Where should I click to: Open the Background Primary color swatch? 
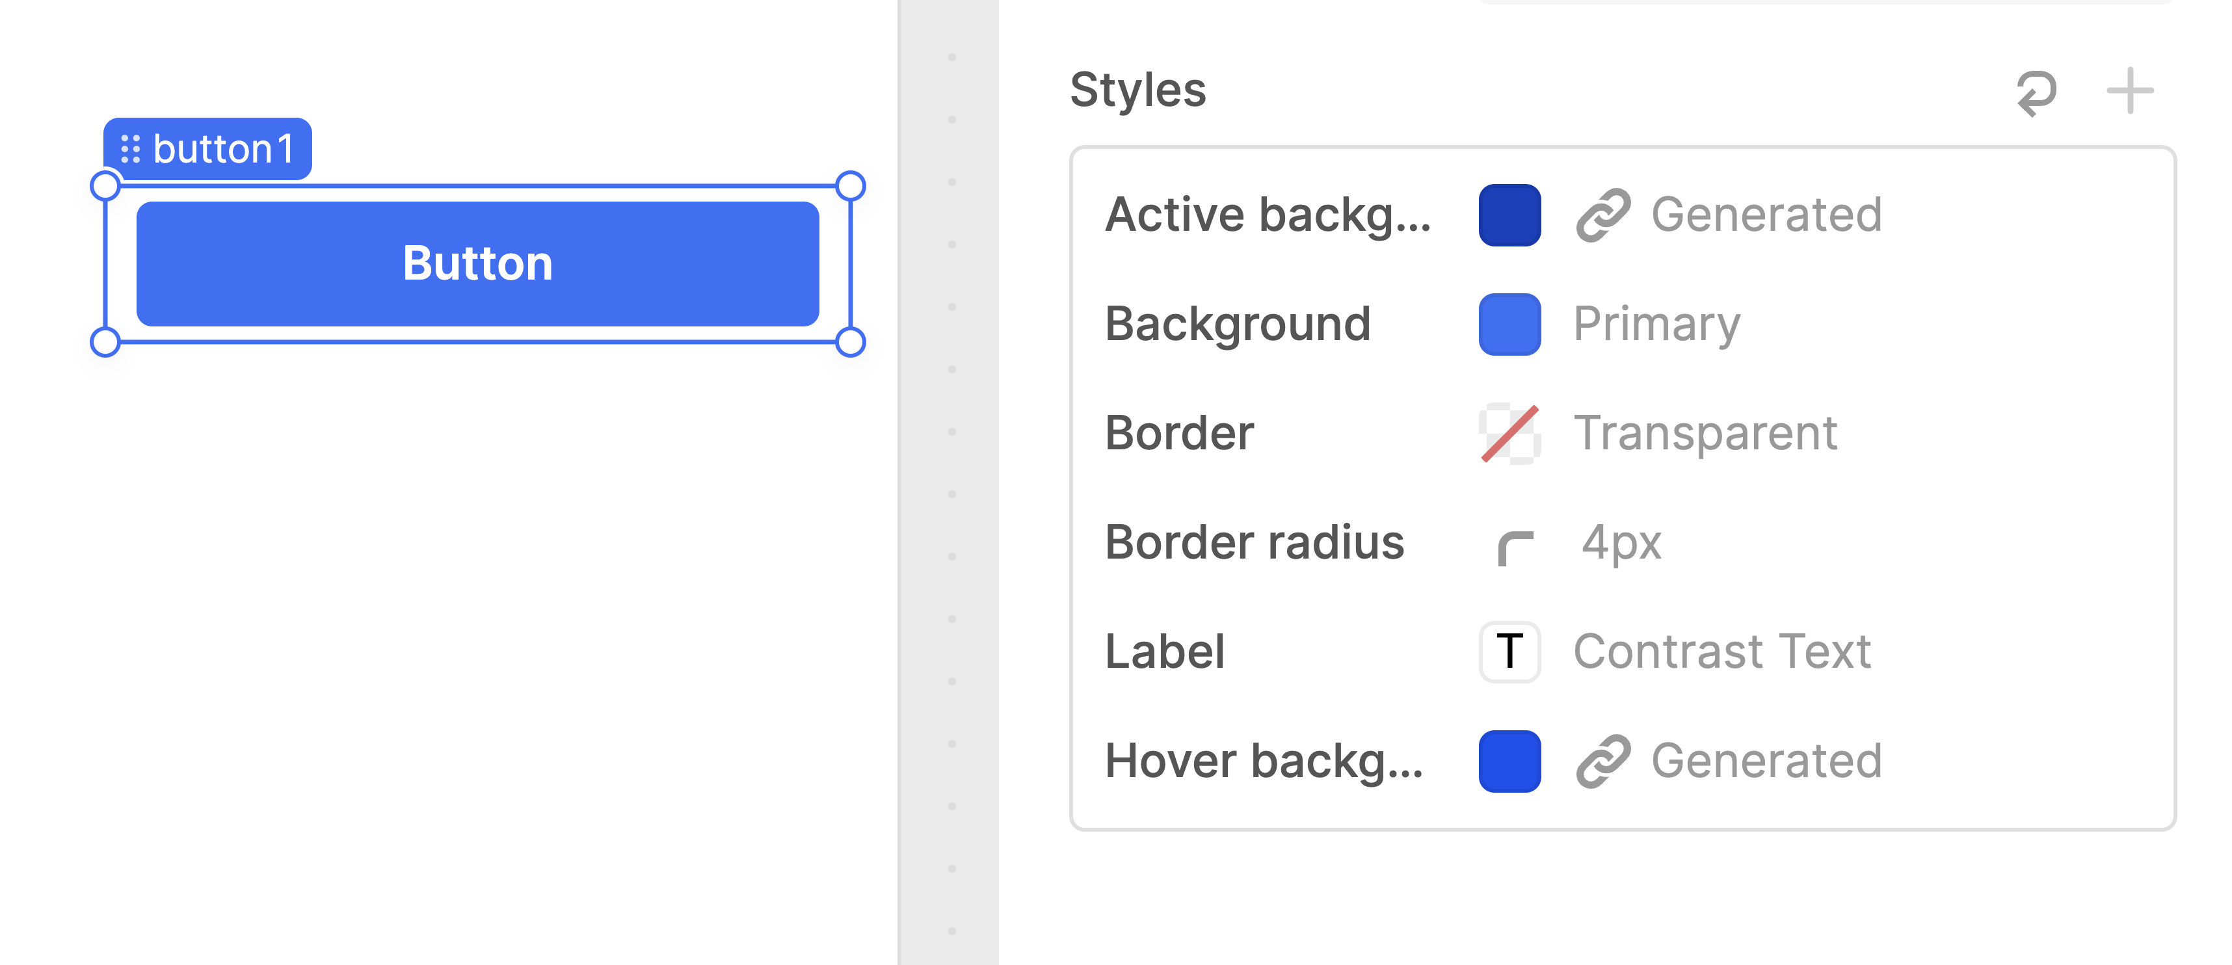coord(1509,324)
